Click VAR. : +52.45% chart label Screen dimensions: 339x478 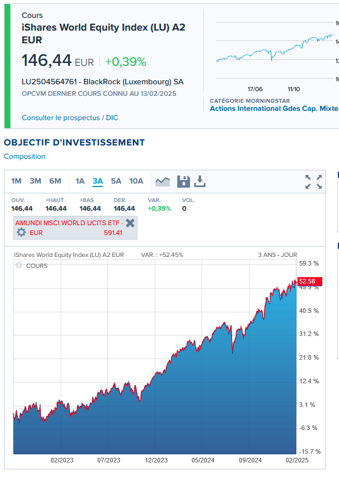coord(162,255)
